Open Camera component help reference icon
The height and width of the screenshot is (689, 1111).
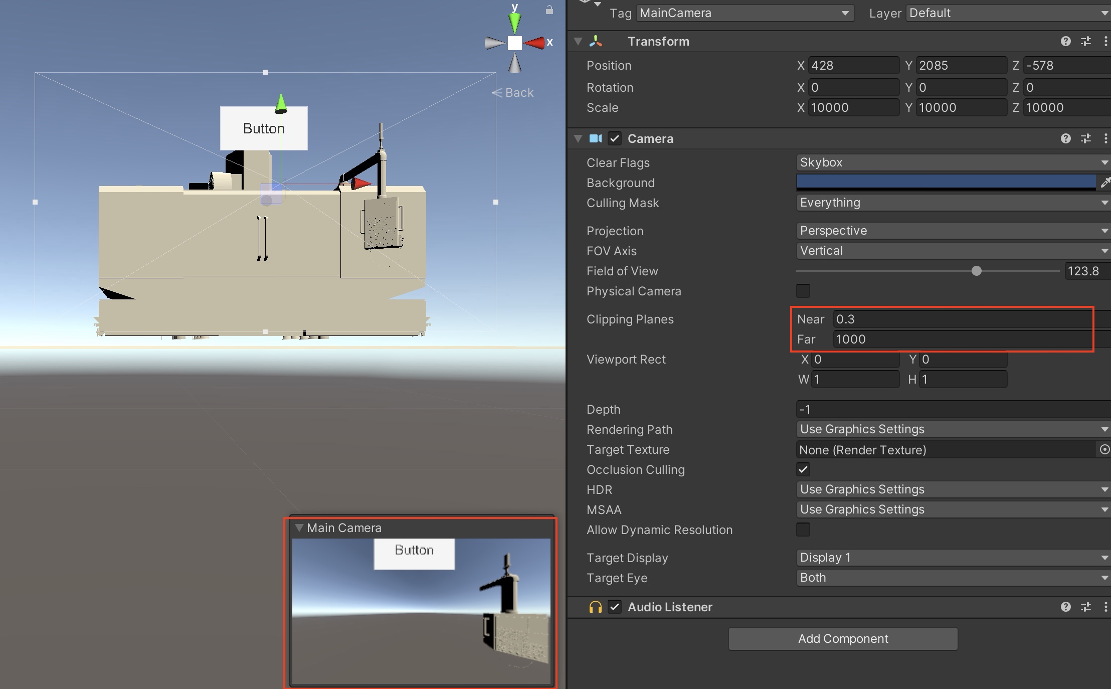(1065, 139)
